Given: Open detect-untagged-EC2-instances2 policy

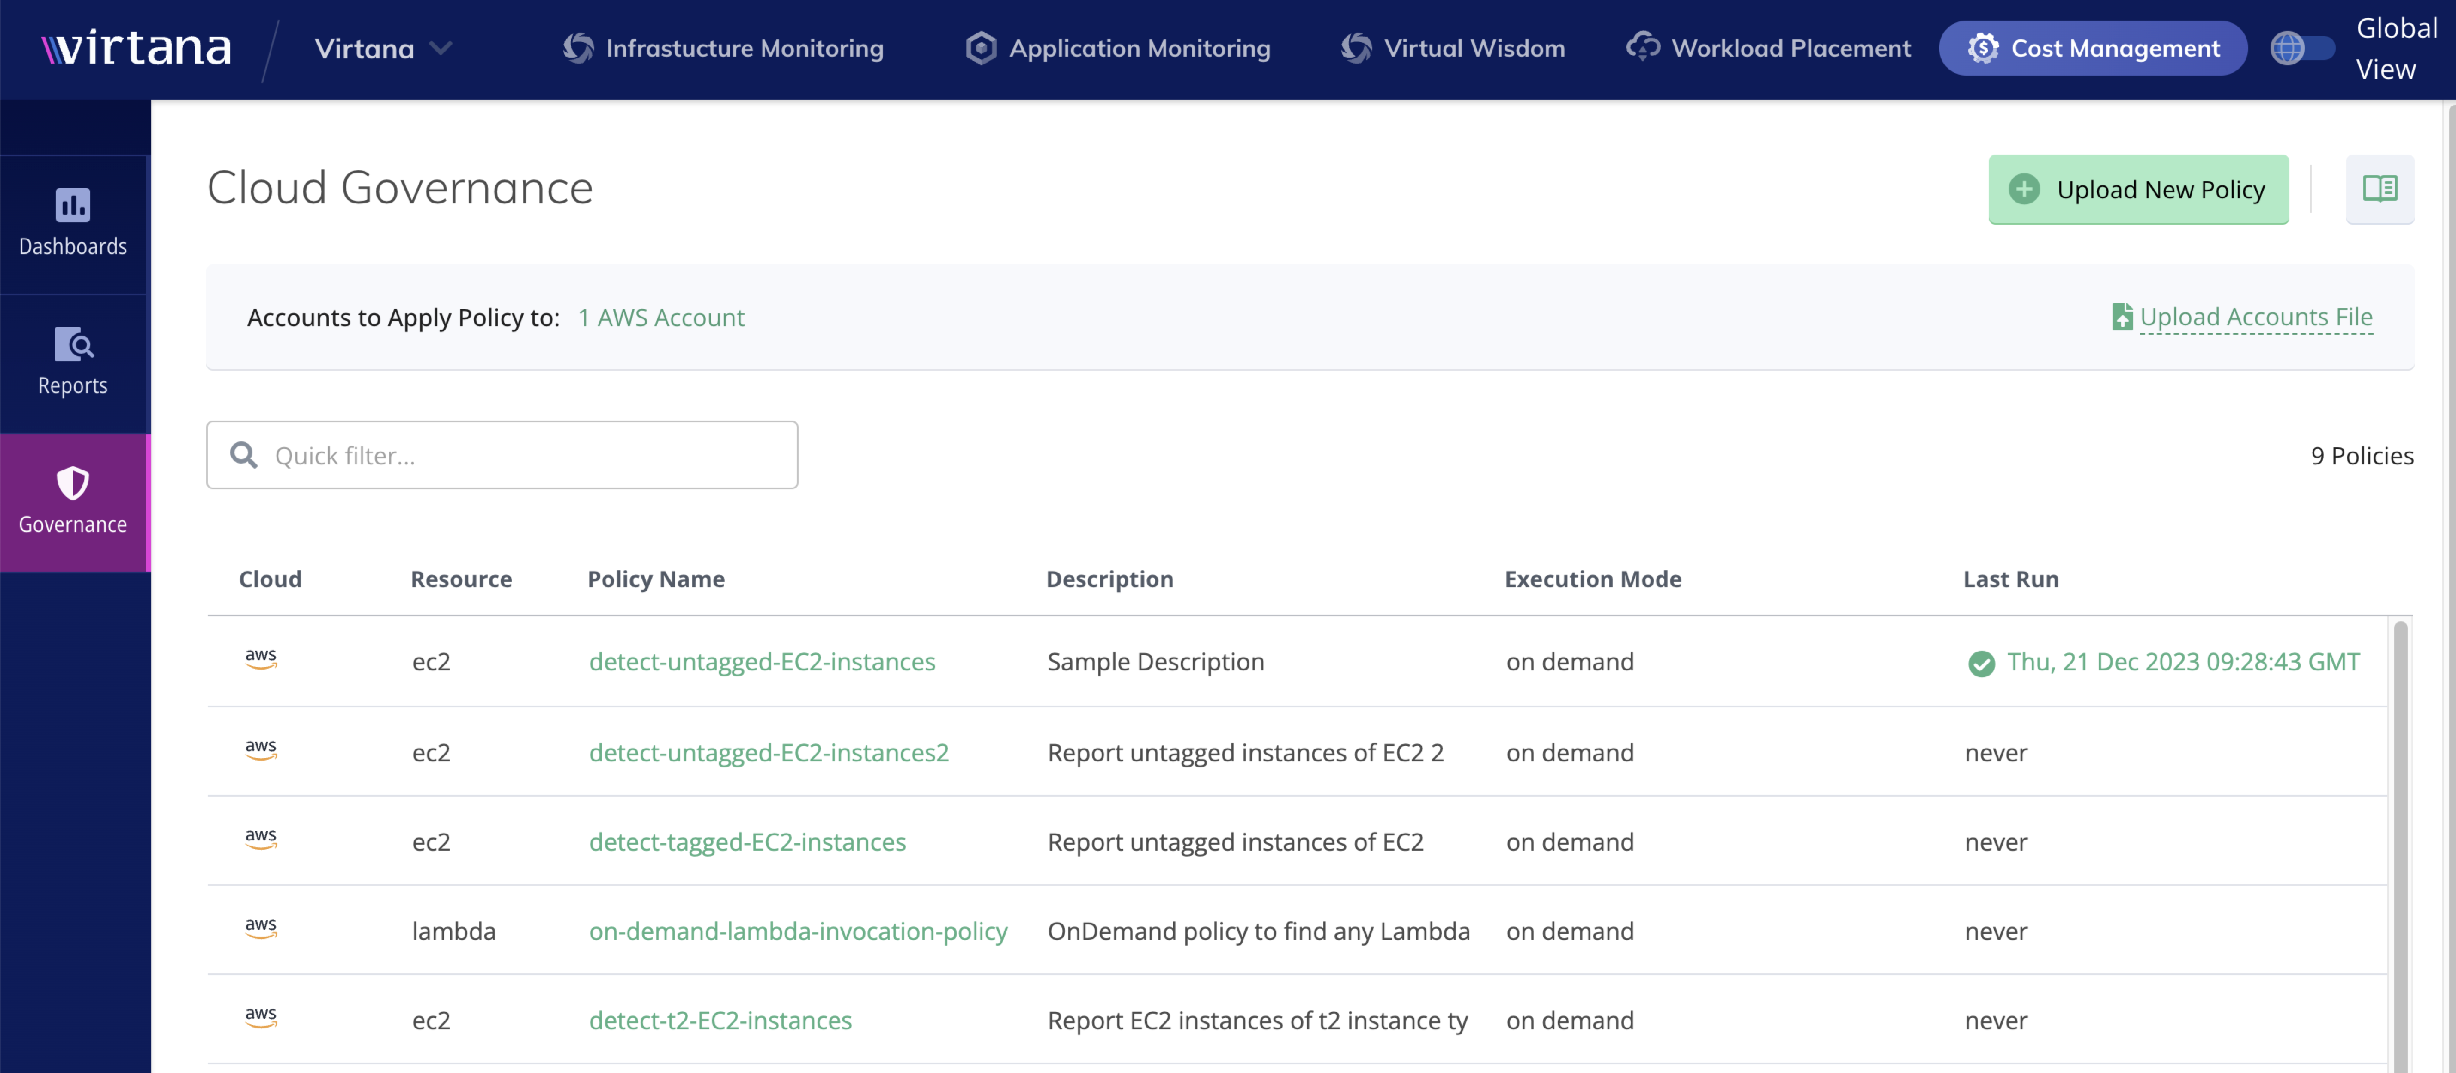Looking at the screenshot, I should tap(769, 753).
